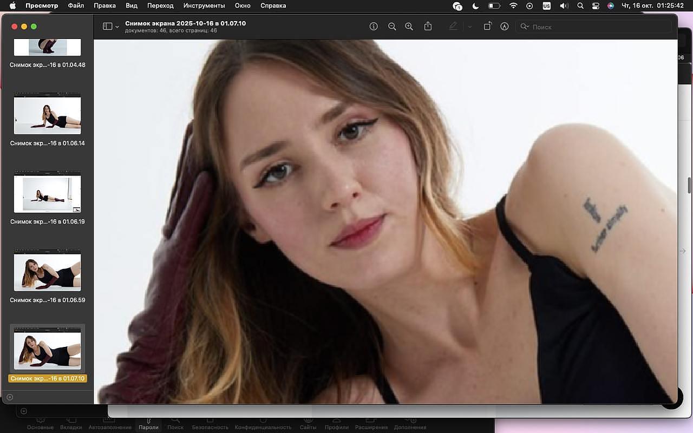
Task: Expand the highlight style dropdown chevron
Action: pos(469,27)
